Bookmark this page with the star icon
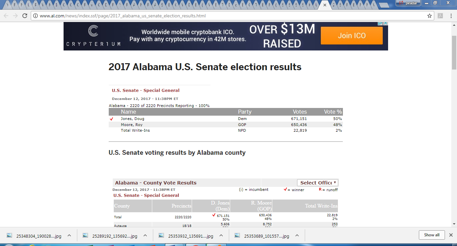The width and height of the screenshot is (457, 246). pyautogui.click(x=430, y=16)
